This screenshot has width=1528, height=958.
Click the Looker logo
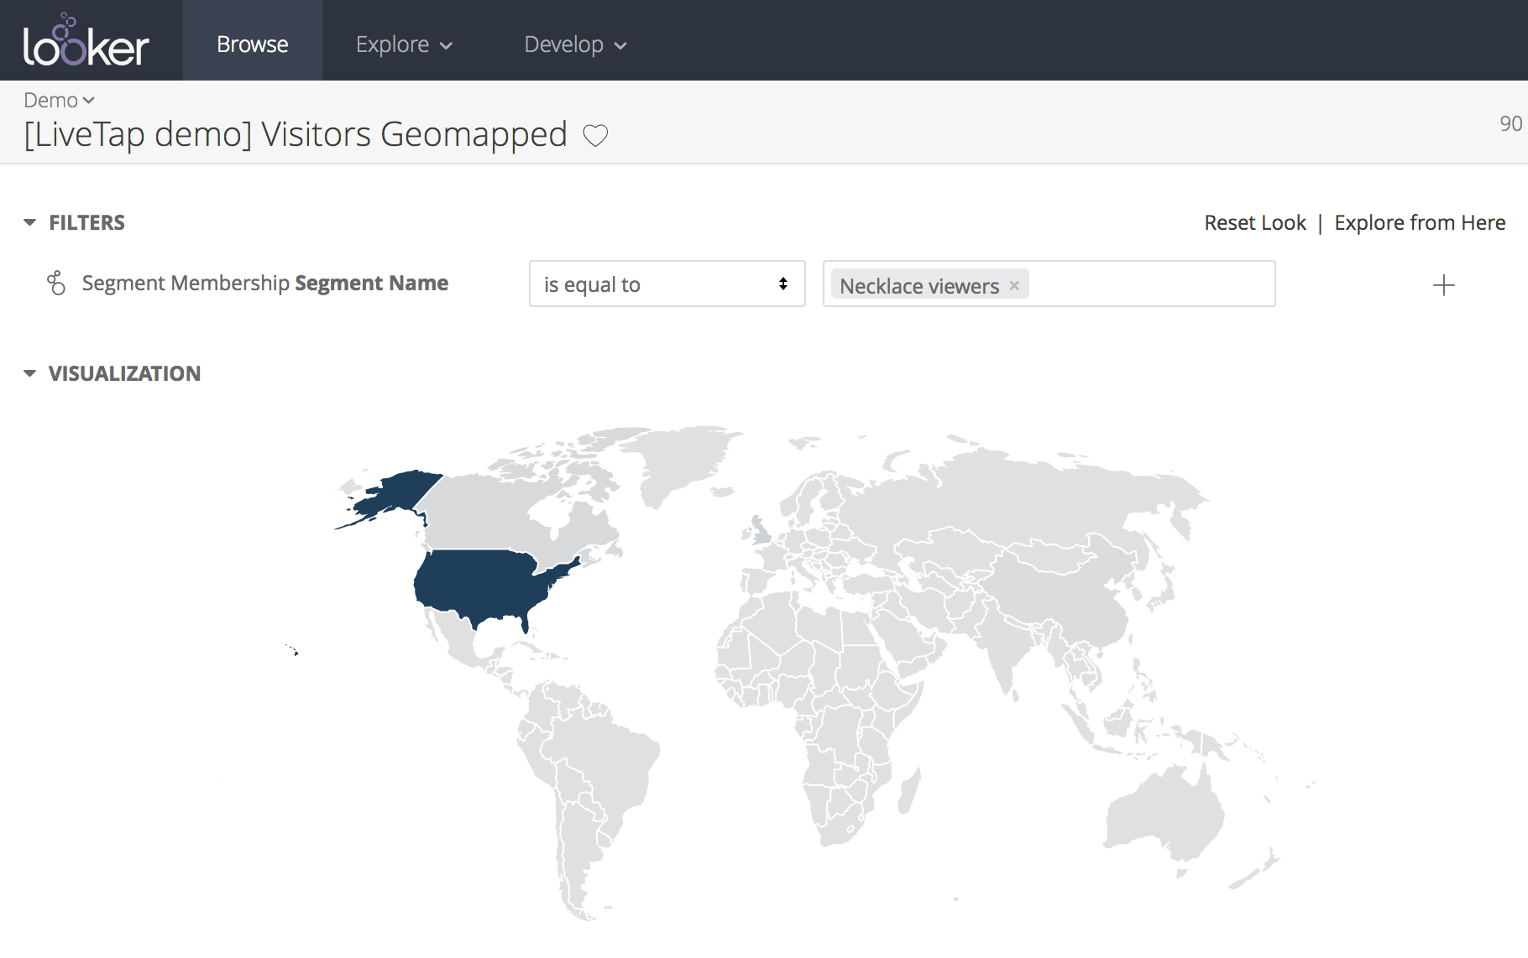(86, 40)
